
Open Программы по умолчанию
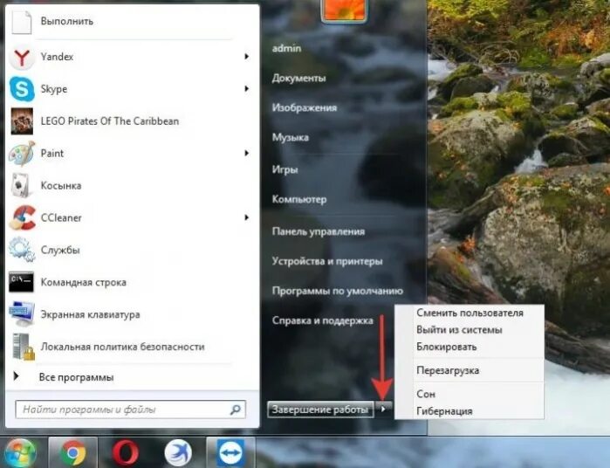338,292
